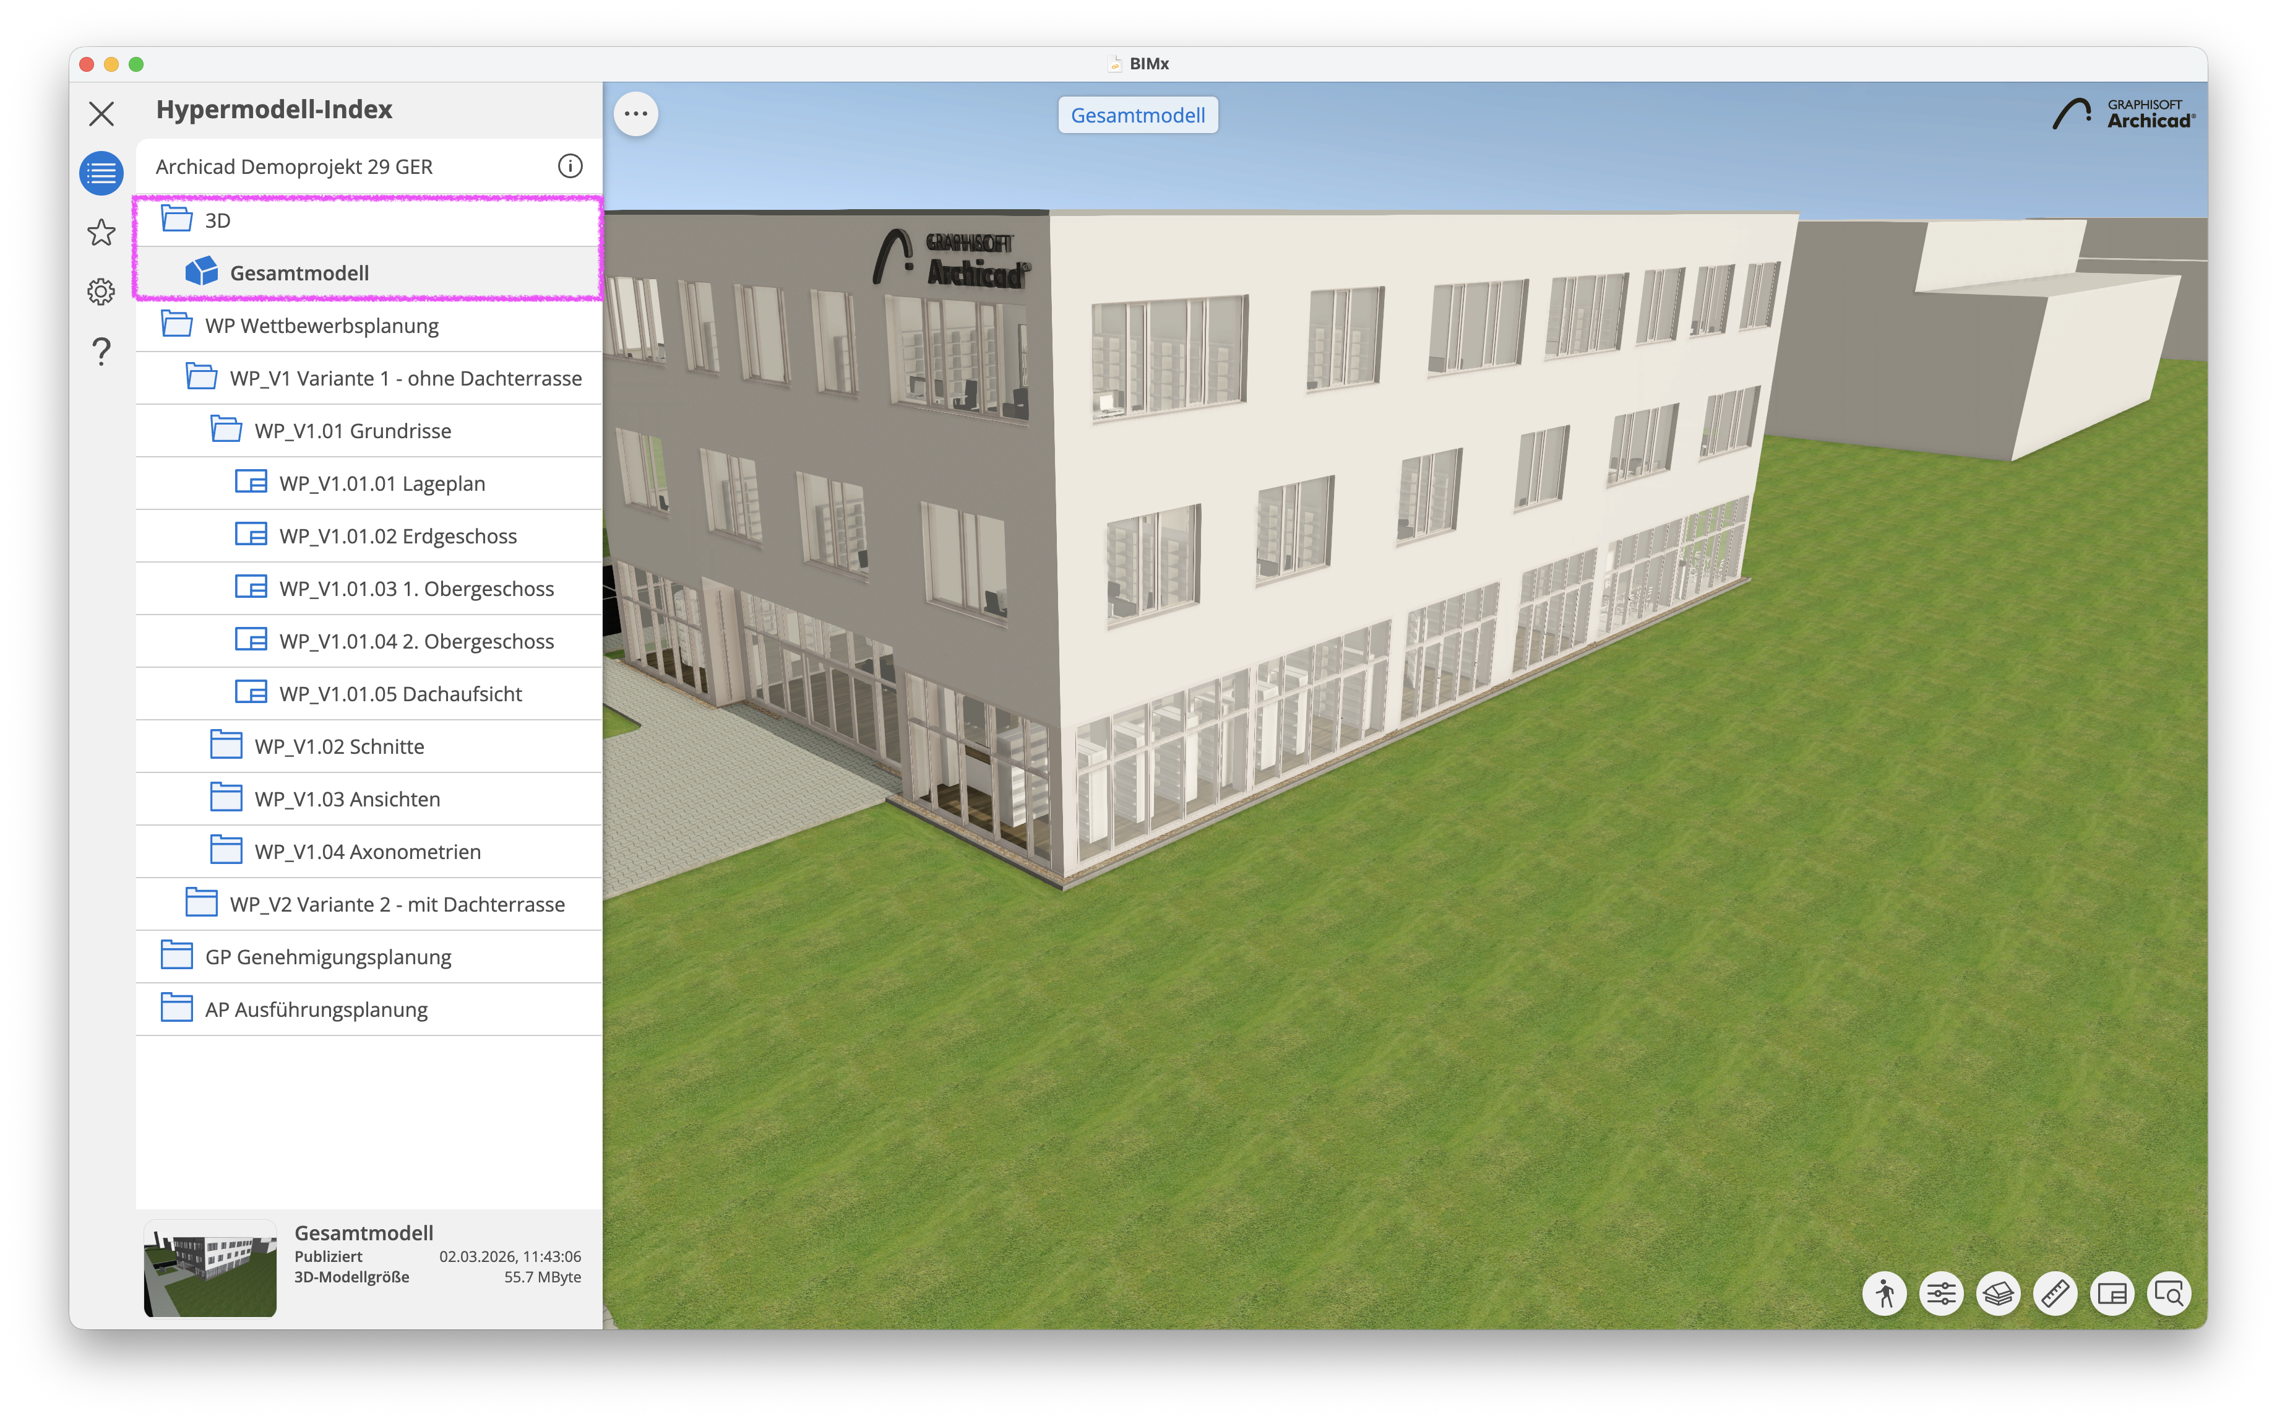
Task: Open WP_V1.01.05 Dachaufsicht sheet
Action: pyautogui.click(x=369, y=694)
